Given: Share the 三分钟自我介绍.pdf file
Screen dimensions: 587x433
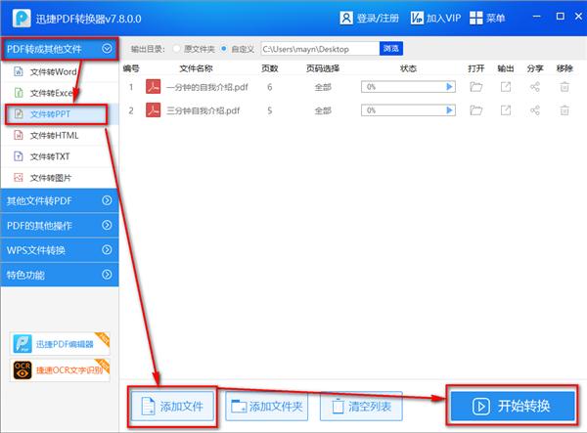Looking at the screenshot, I should pyautogui.click(x=535, y=109).
